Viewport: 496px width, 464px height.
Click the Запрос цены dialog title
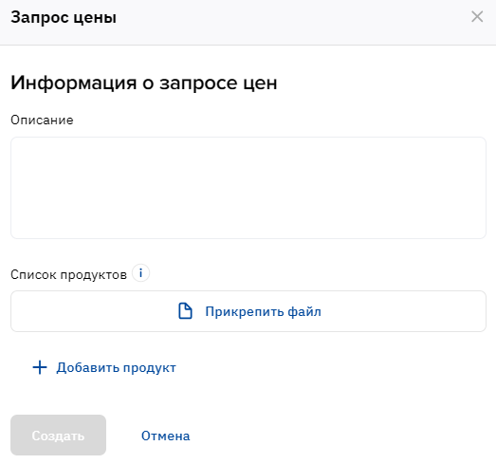tap(64, 17)
